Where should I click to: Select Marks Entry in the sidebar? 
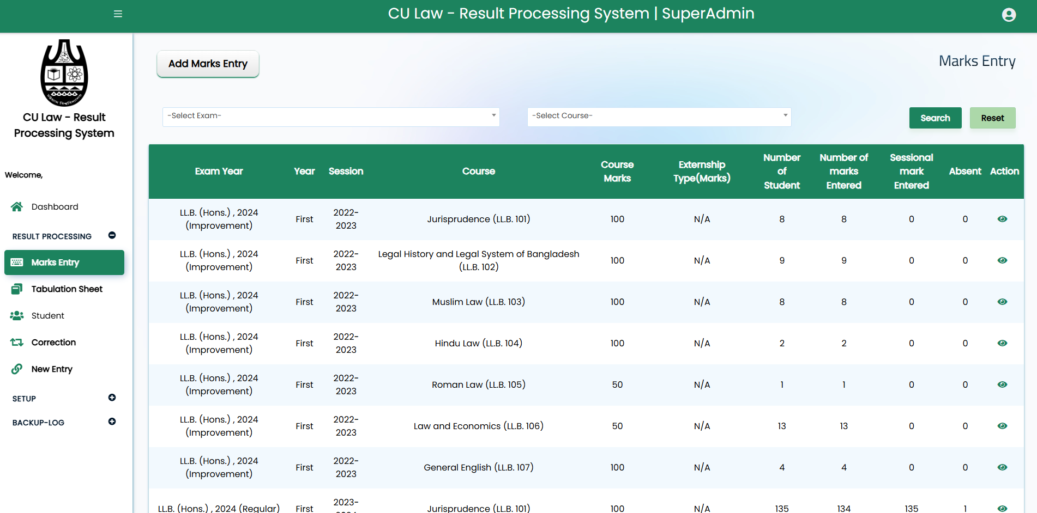tap(64, 262)
